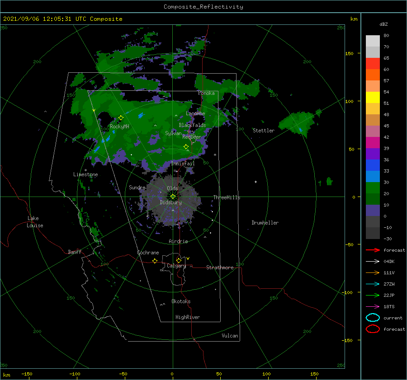Click the dBZ legend heading
This screenshot has width=407, height=380.
click(x=383, y=24)
